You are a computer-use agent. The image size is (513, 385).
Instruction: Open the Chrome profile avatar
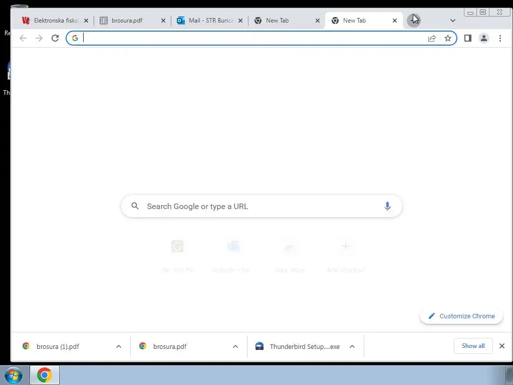tap(484, 38)
